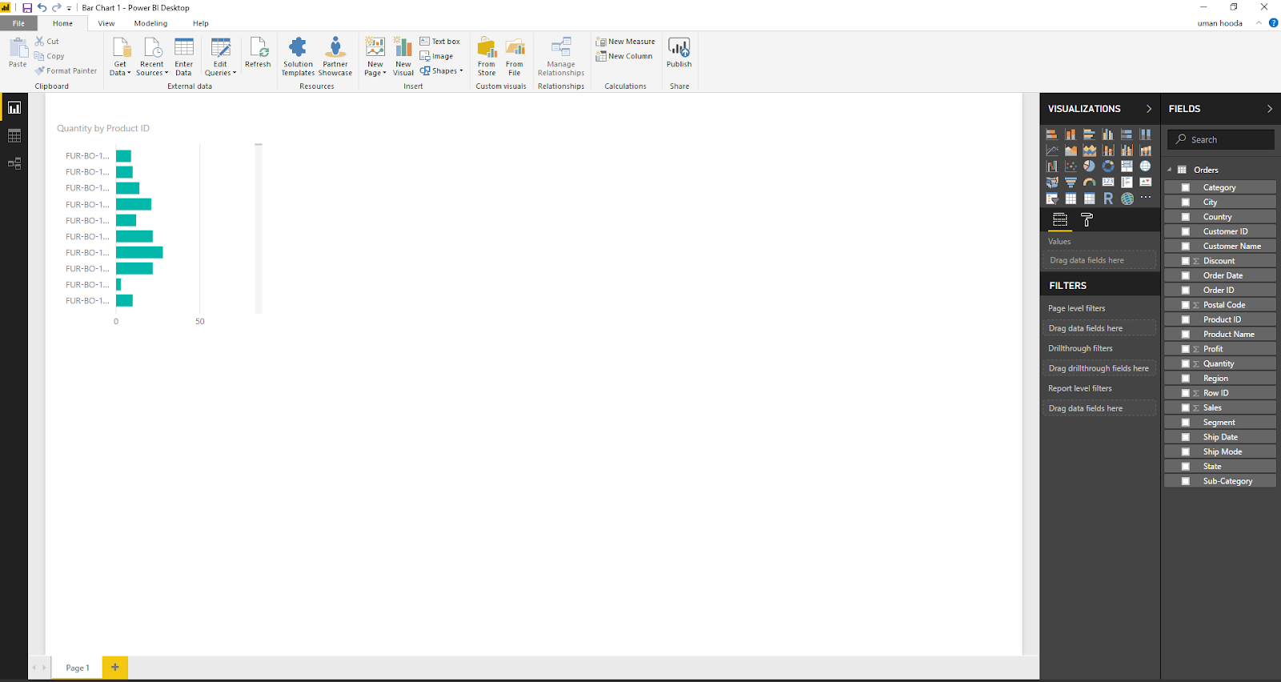Click the Publish button

click(x=679, y=52)
